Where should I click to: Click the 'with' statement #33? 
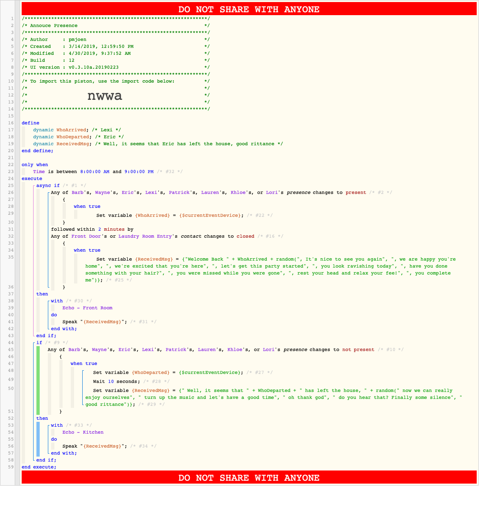tap(71, 425)
